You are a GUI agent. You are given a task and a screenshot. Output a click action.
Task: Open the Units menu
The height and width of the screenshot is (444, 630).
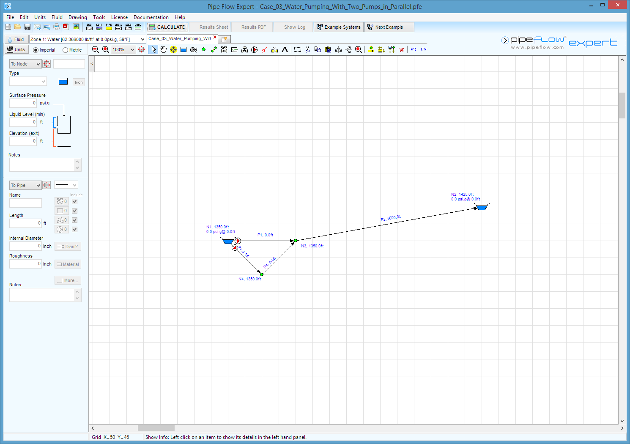coord(40,17)
